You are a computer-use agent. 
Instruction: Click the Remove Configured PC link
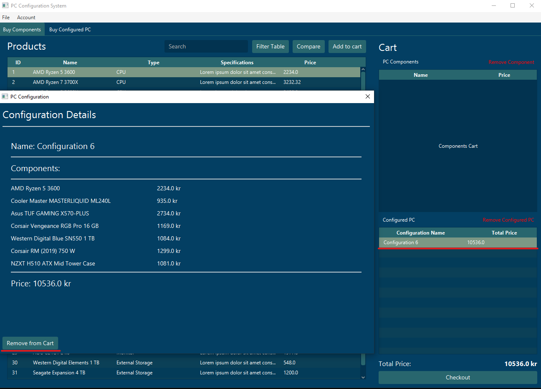508,220
